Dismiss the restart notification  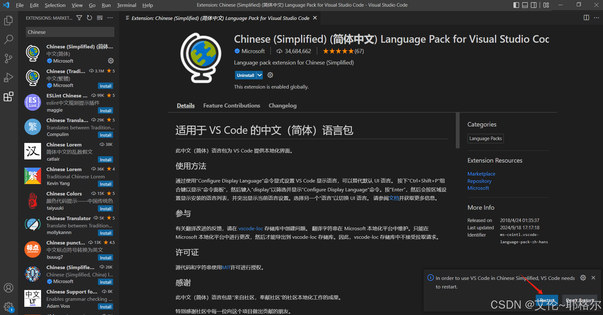[x=593, y=278]
